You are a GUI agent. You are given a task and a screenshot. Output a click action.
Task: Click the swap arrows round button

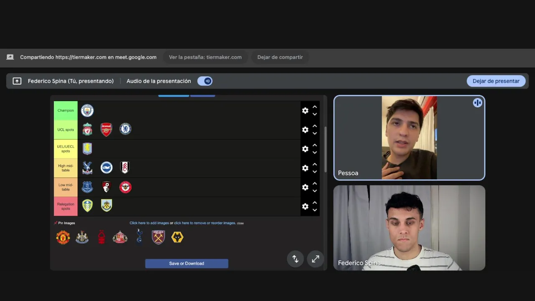[295, 259]
